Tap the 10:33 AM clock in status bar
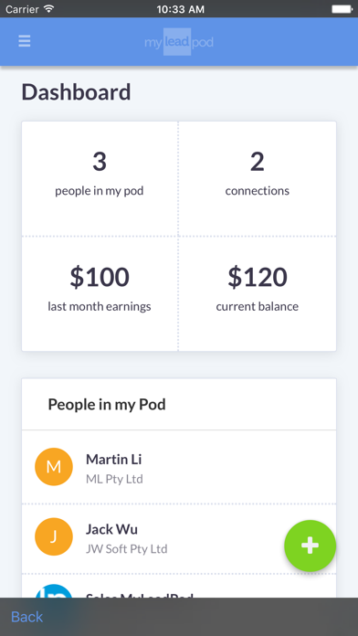 click(181, 9)
